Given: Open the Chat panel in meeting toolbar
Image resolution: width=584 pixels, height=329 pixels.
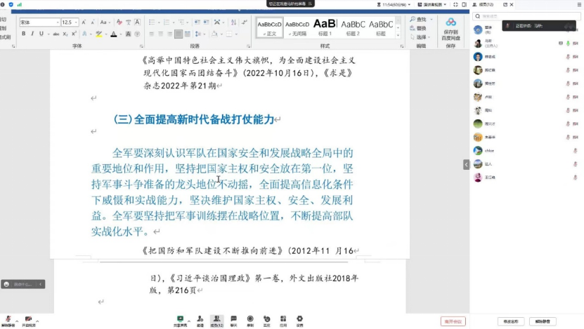Looking at the screenshot, I should [233, 320].
